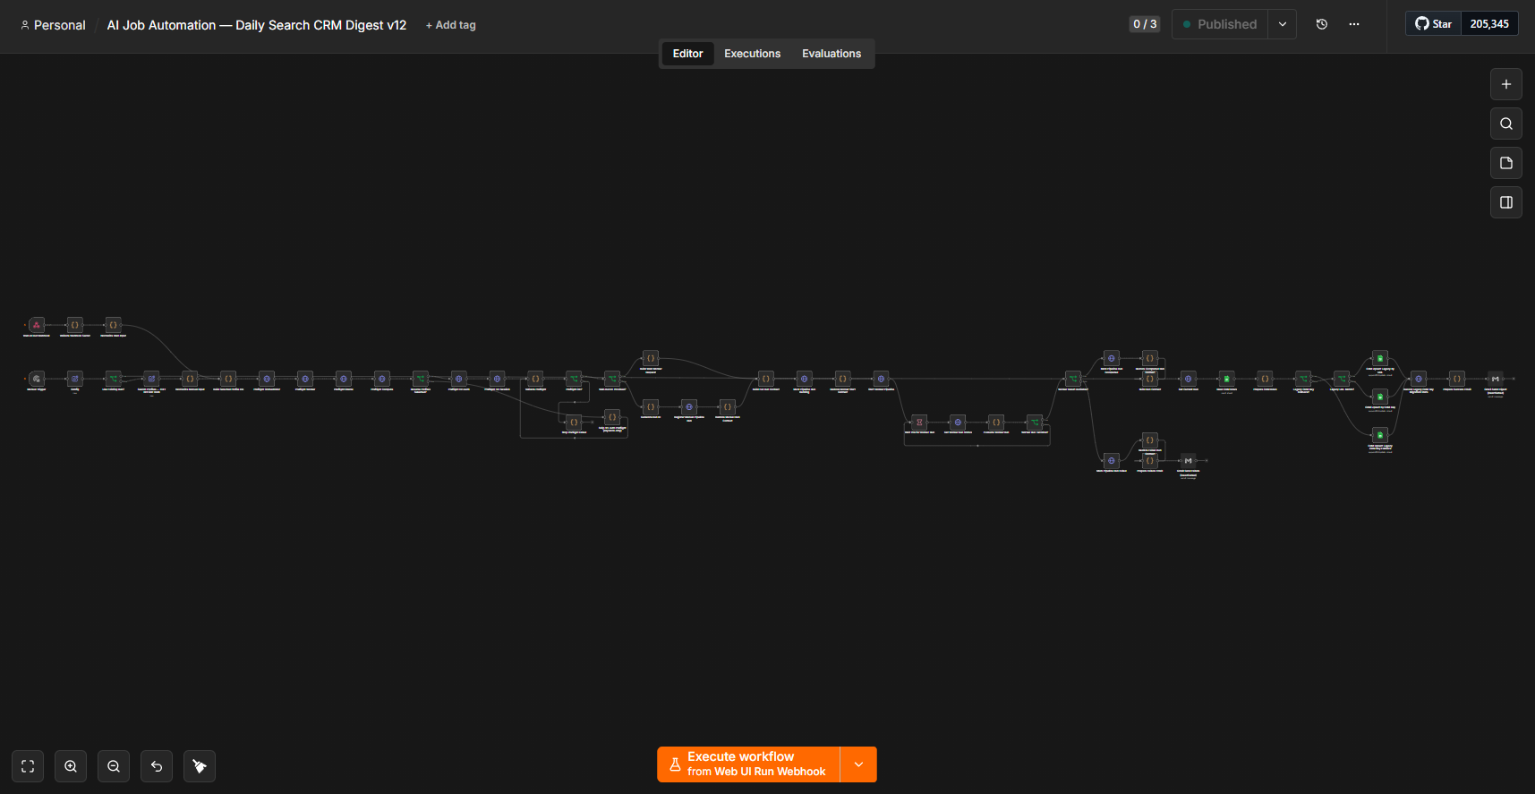Zoom in on the workflow canvas
Image resolution: width=1535 pixels, height=794 pixels.
(x=71, y=766)
